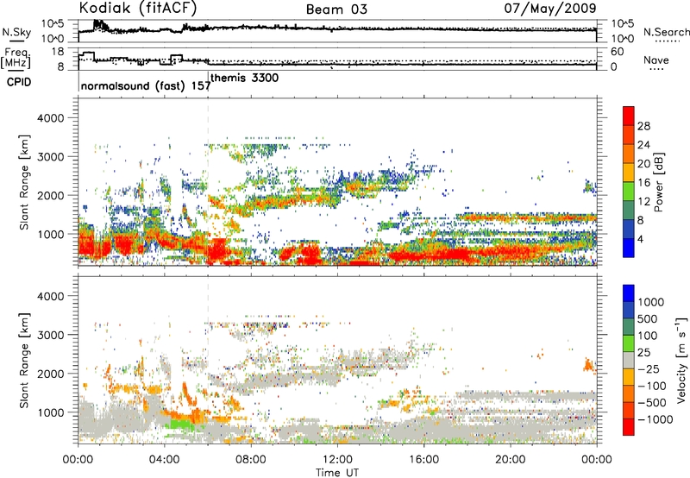Click the 'CPID' label

point(19,82)
